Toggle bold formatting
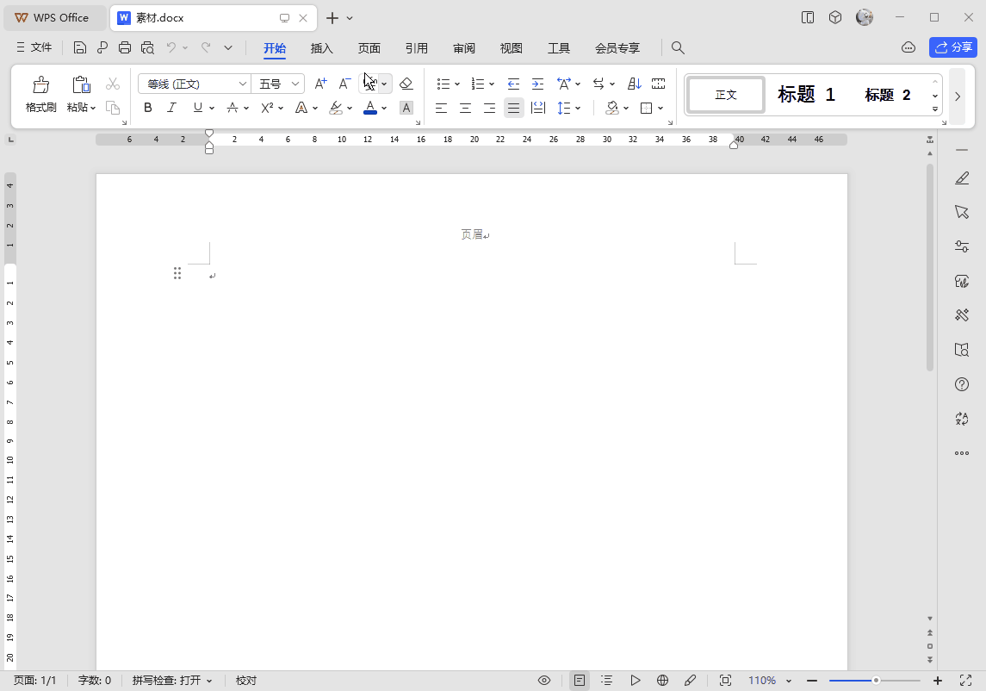The width and height of the screenshot is (986, 691). click(147, 108)
